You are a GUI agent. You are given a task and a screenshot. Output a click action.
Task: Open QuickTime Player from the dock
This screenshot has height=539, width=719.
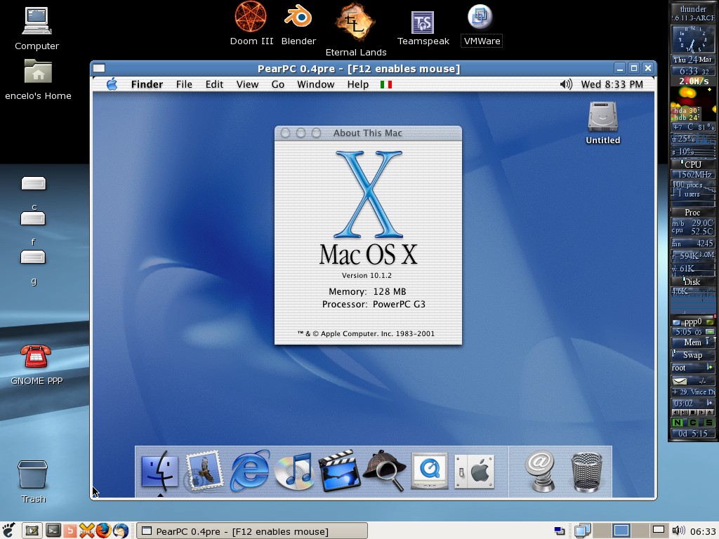429,471
